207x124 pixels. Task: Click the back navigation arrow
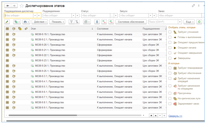click(8, 6)
